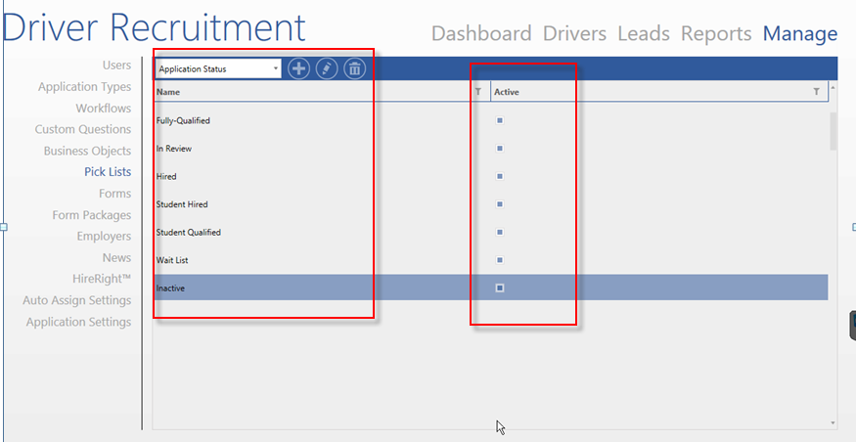Open Forms in the sidebar
856x442 pixels.
[114, 194]
